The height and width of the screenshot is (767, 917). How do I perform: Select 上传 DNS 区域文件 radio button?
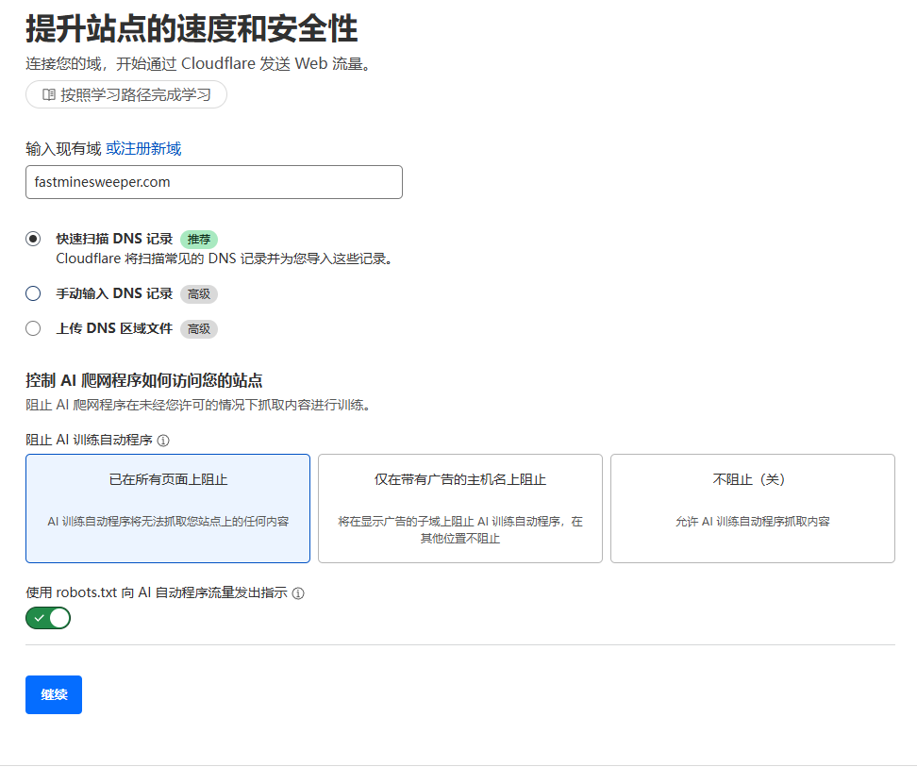32,328
